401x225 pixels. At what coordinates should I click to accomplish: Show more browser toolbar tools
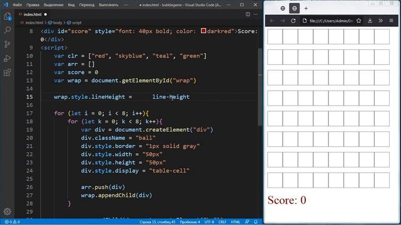pos(380,21)
